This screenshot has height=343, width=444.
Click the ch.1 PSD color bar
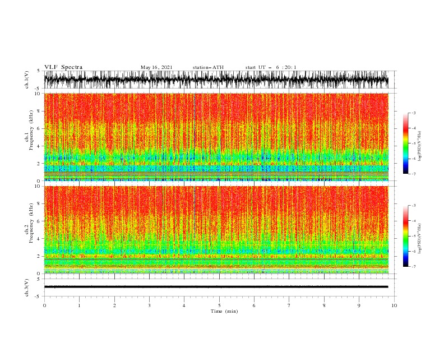pyautogui.click(x=405, y=143)
